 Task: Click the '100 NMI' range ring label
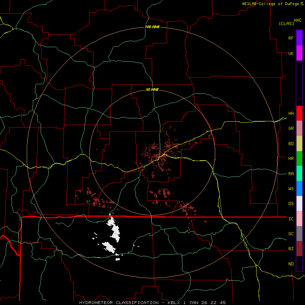[152, 27]
